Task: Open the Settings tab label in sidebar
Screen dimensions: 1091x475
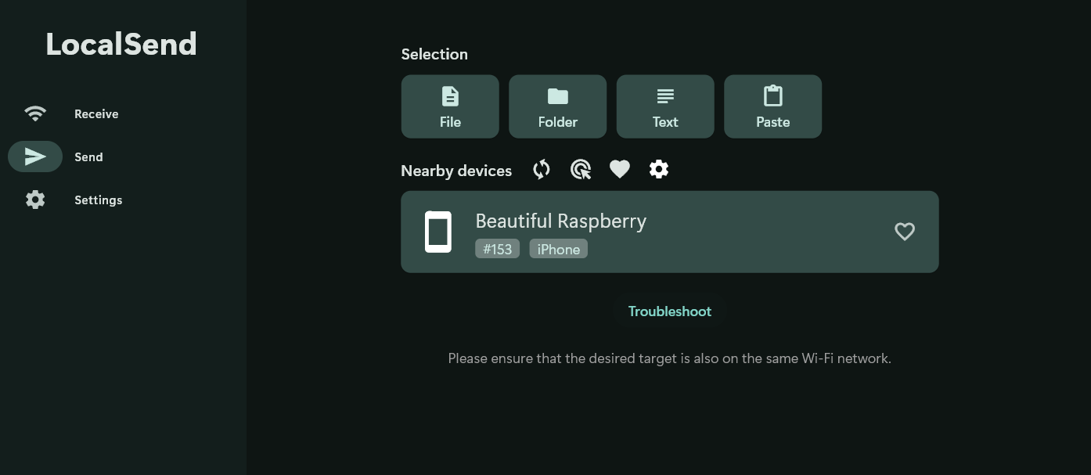Action: 98,200
